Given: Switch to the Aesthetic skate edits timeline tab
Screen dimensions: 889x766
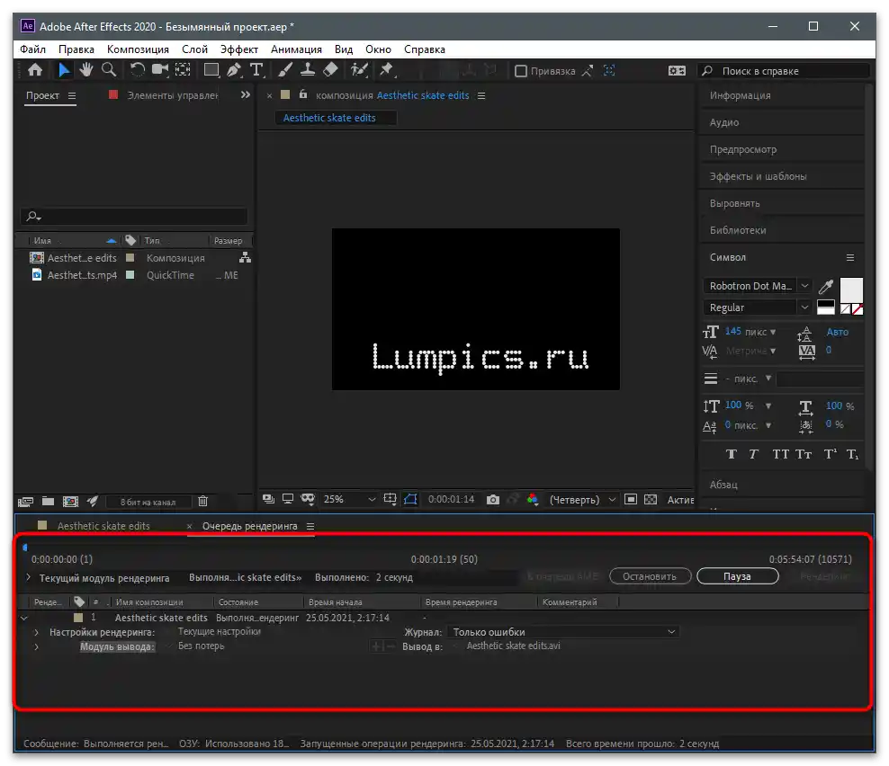Looking at the screenshot, I should 103,526.
